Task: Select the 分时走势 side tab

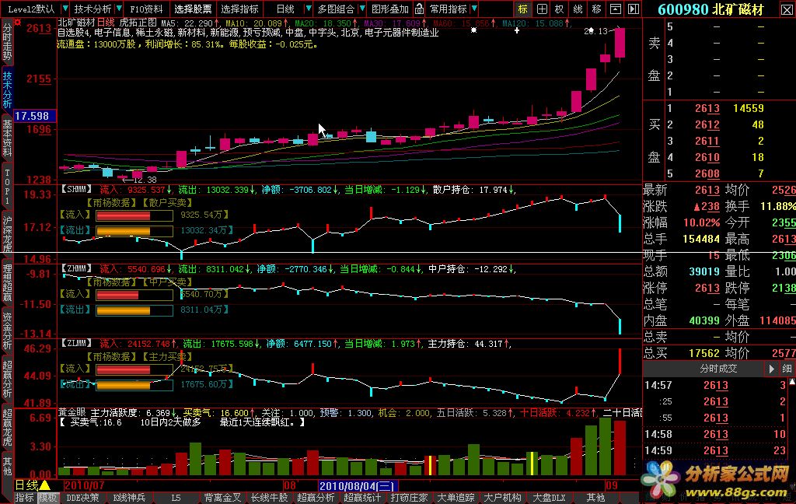Action: coord(7,42)
